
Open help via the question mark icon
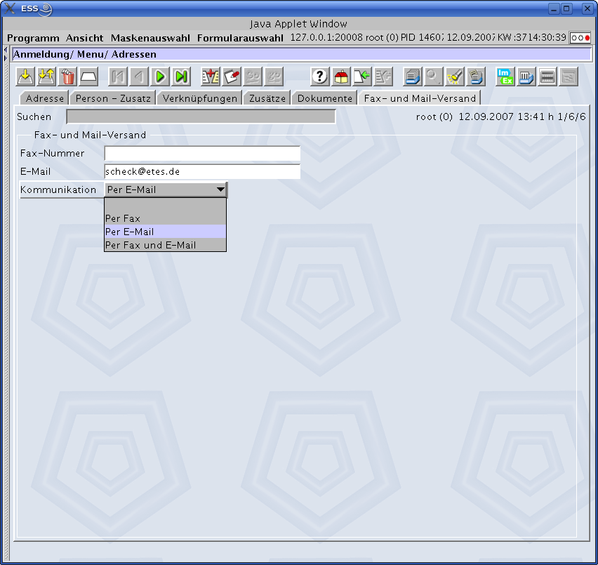319,77
